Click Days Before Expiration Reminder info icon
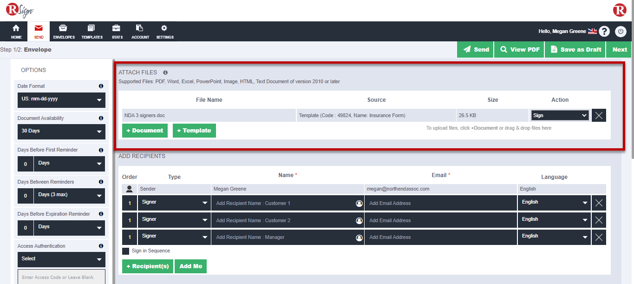This screenshot has width=634, height=284. pyautogui.click(x=101, y=214)
